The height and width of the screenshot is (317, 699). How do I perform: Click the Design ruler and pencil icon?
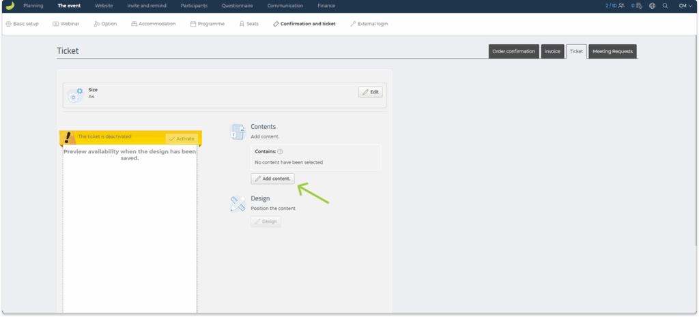238,203
